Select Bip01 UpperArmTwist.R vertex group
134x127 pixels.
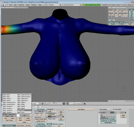coord(24,95)
